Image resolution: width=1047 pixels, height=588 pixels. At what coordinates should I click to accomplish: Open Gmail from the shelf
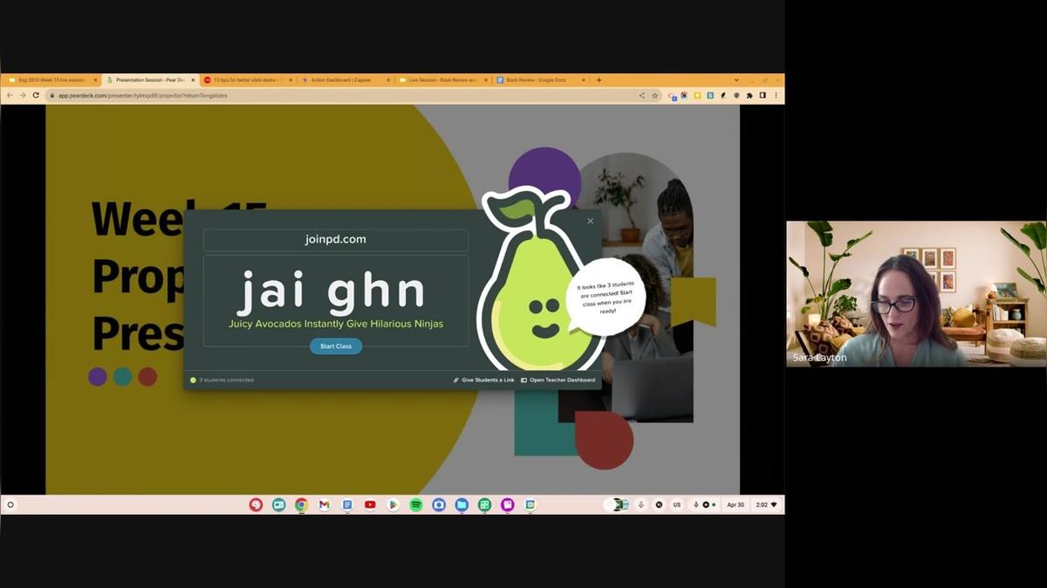325,504
